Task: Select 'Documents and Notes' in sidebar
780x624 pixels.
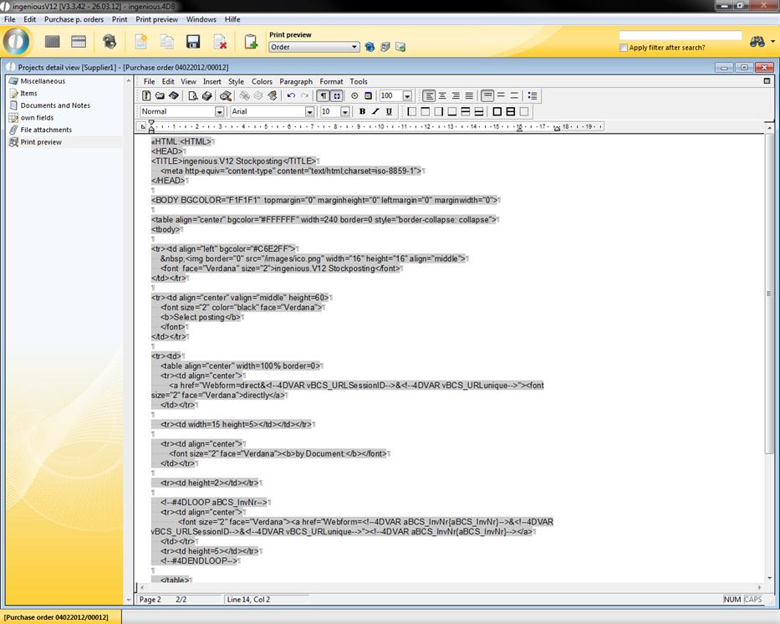Action: click(x=55, y=105)
